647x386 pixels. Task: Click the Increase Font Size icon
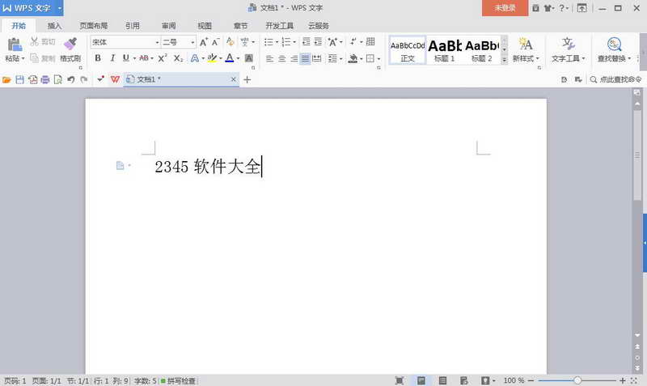204,42
